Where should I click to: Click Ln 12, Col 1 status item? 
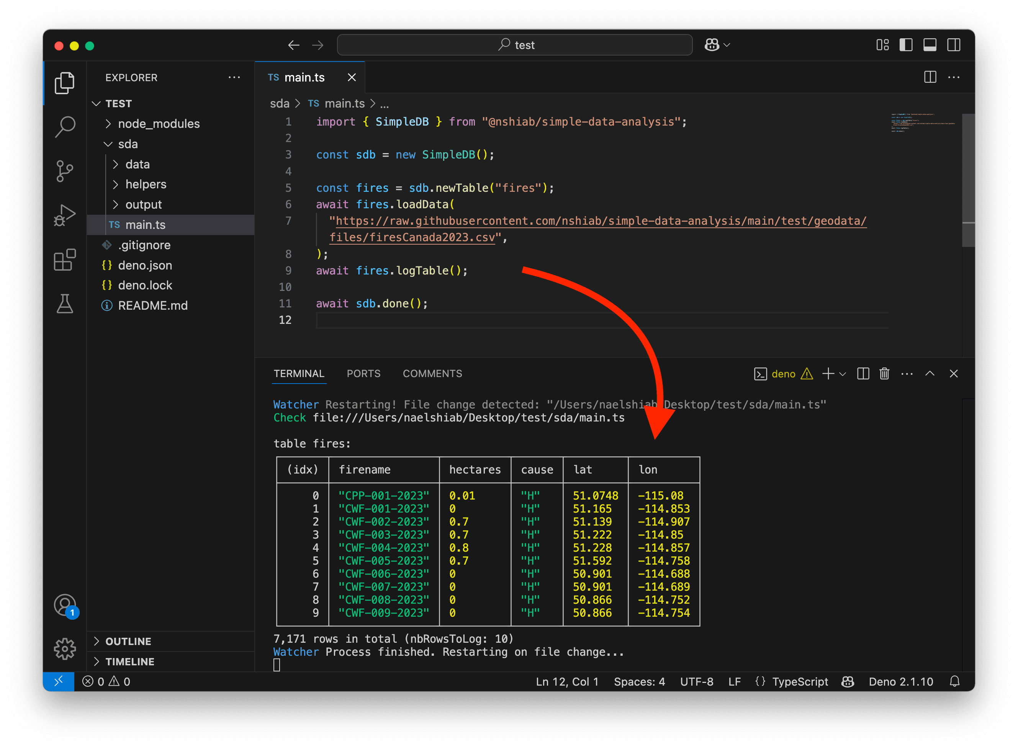(x=567, y=681)
